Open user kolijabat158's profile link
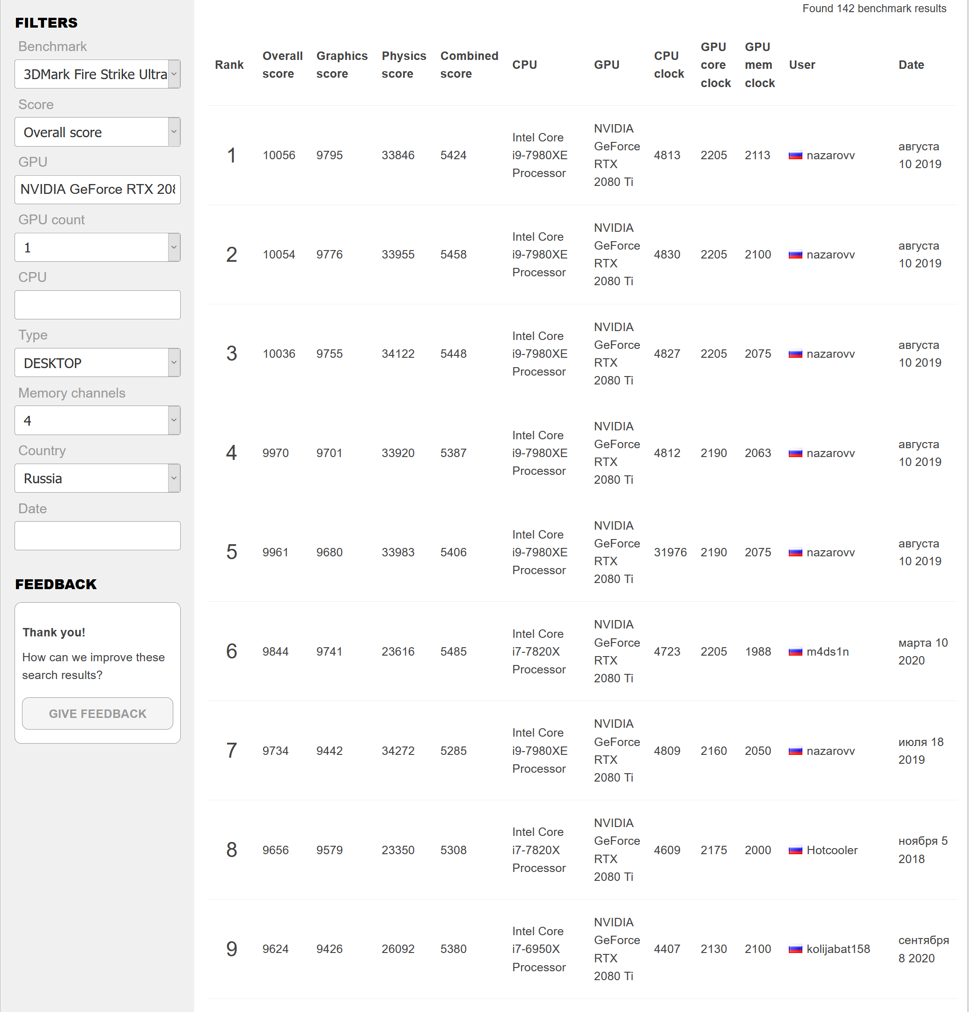Viewport: 969px width, 1012px height. 838,949
